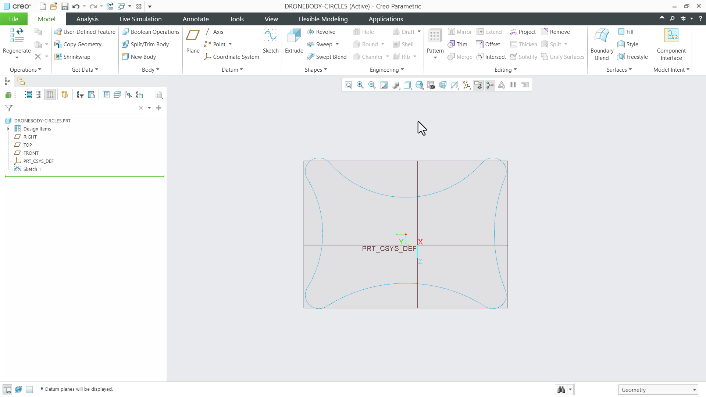
Task: Open the Sketch tool
Action: click(x=271, y=40)
